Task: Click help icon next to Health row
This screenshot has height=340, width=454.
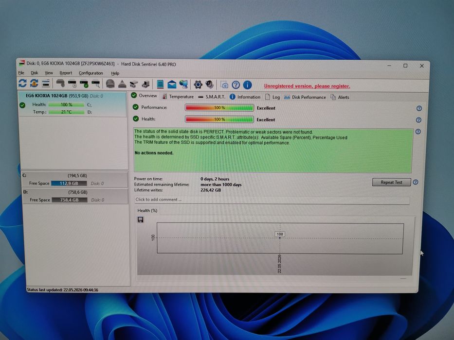Action: point(418,120)
